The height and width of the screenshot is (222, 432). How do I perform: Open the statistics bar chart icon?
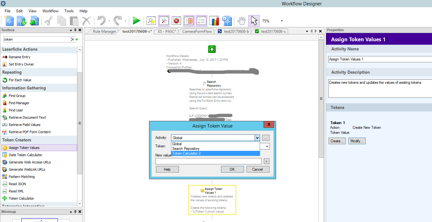[x=214, y=21]
